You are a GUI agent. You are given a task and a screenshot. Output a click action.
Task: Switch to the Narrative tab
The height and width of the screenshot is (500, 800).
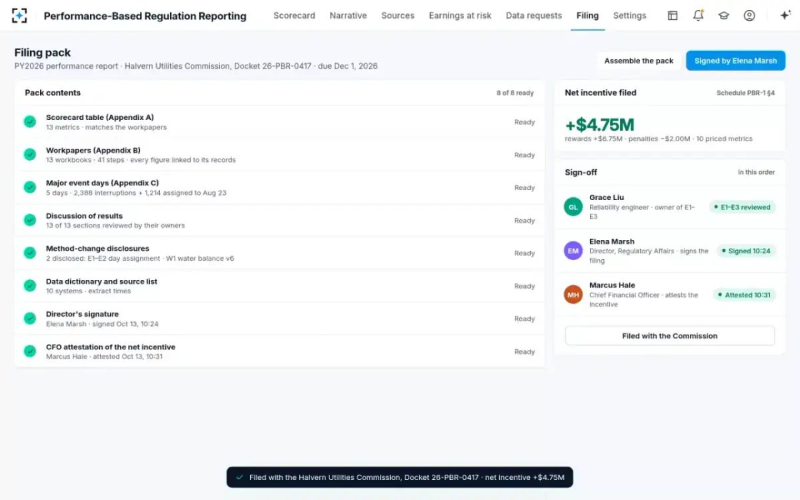348,15
